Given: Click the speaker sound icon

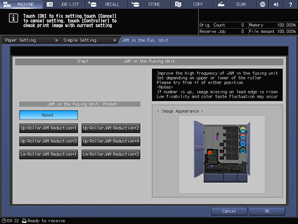Looking at the screenshot, I should [276, 4].
